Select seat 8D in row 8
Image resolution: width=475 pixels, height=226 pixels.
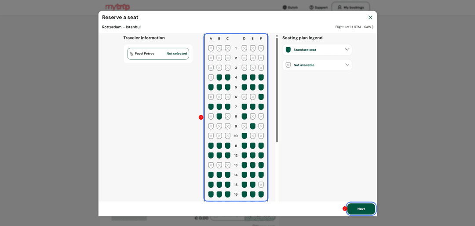pyautogui.click(x=244, y=117)
